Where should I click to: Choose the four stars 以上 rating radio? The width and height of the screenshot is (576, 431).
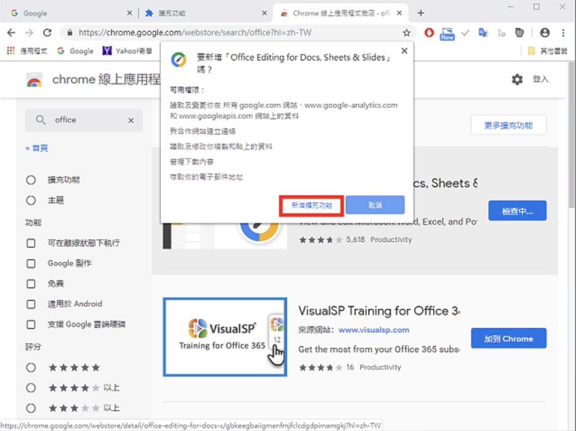pos(31,388)
